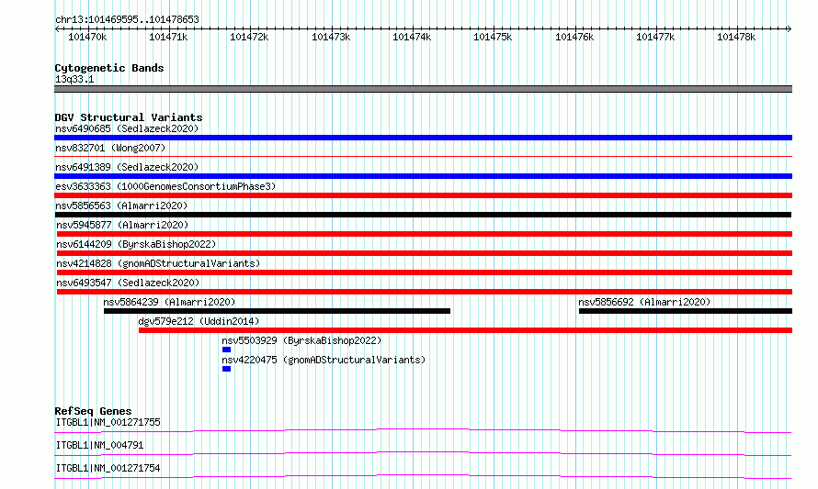Click the 101470k ruler tick label
This screenshot has height=489, width=818.
(87, 37)
